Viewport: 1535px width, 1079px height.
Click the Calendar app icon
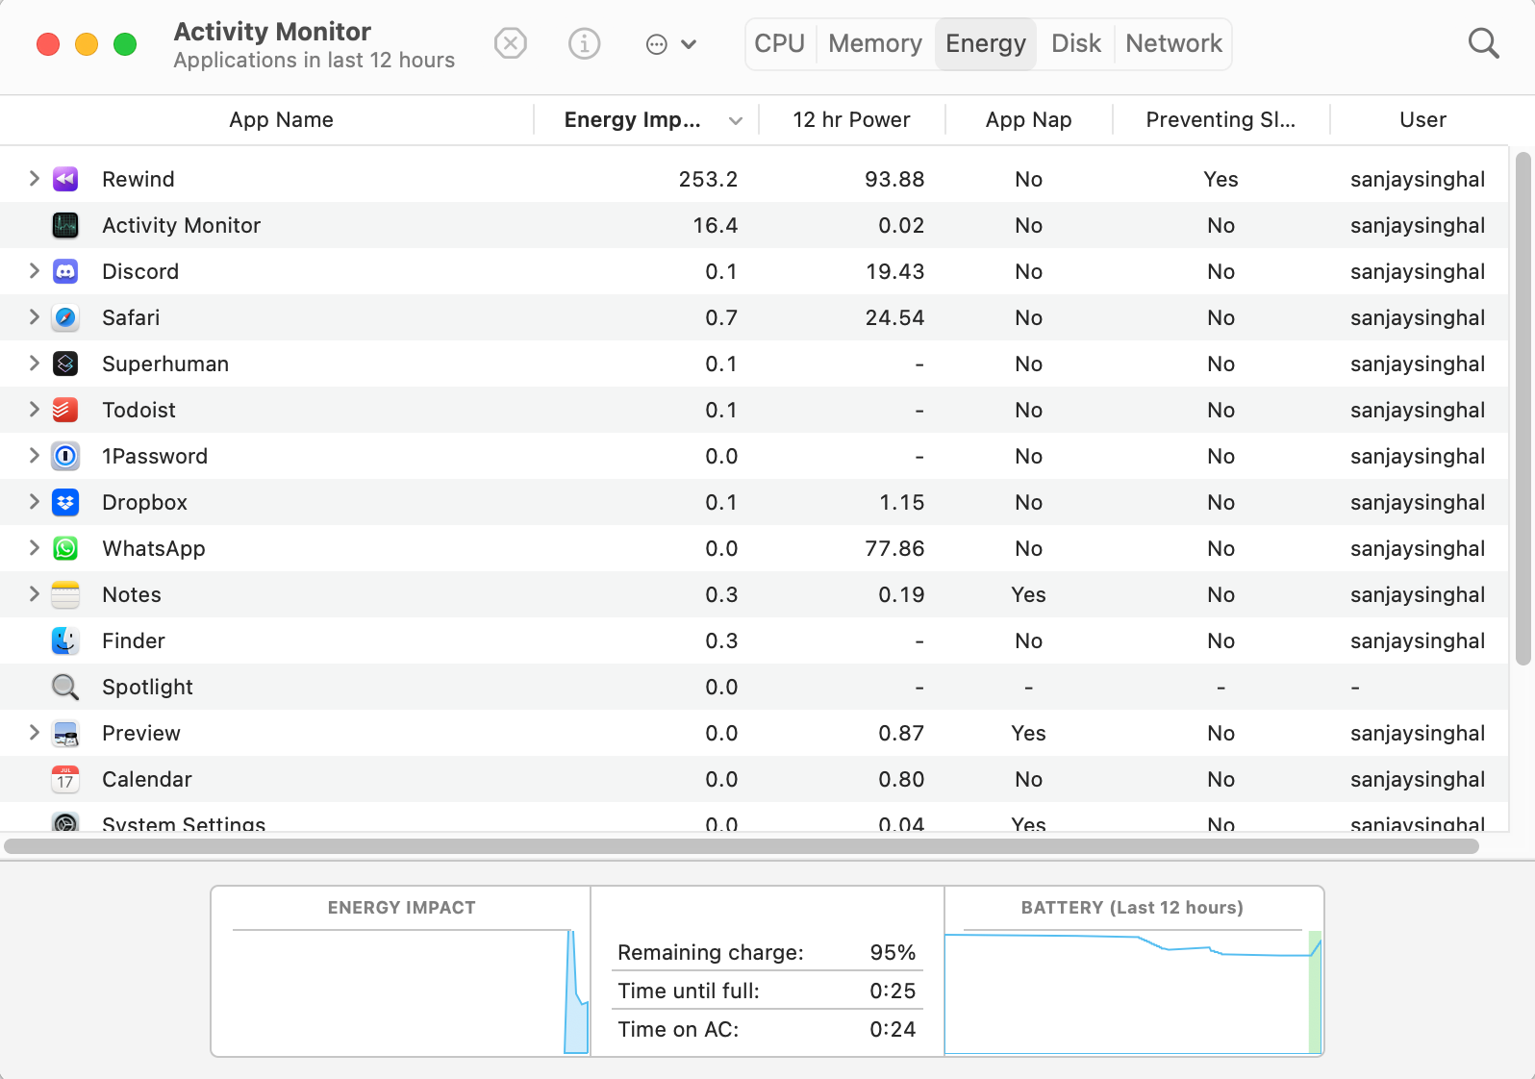[65, 779]
